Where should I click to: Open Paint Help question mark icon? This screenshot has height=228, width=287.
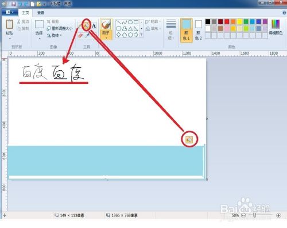click(284, 13)
